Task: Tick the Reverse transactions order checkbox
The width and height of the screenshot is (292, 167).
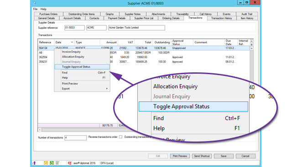Action: pyautogui.click(x=120, y=137)
